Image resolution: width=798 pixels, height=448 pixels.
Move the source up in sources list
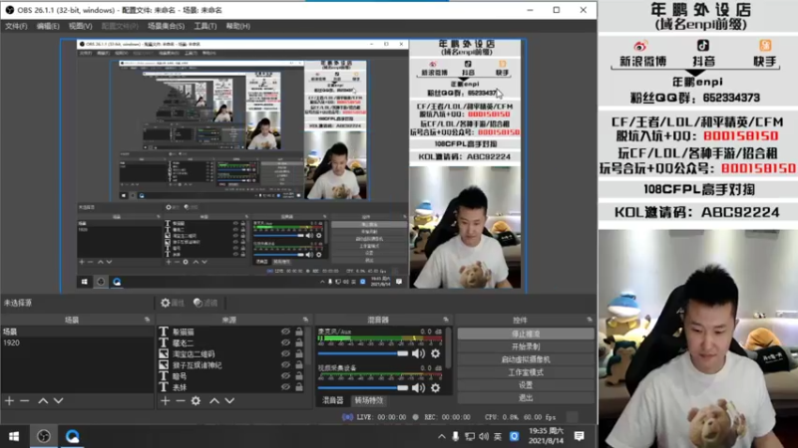tap(214, 401)
